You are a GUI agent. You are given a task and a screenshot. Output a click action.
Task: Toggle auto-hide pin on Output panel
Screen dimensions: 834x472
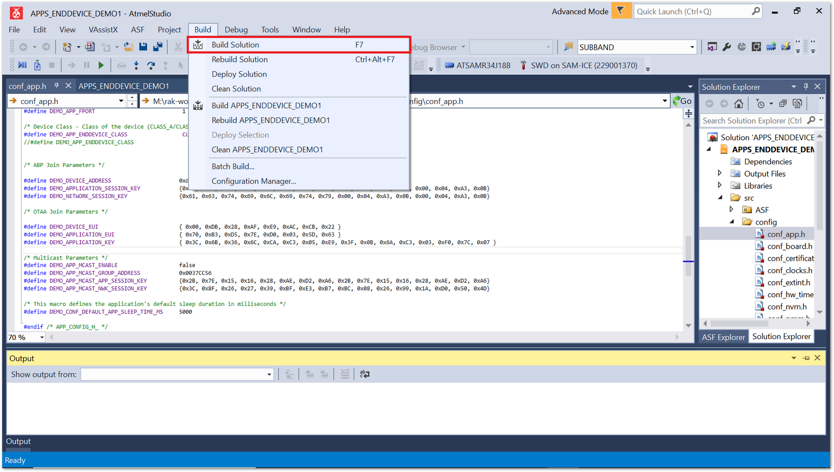coord(806,358)
